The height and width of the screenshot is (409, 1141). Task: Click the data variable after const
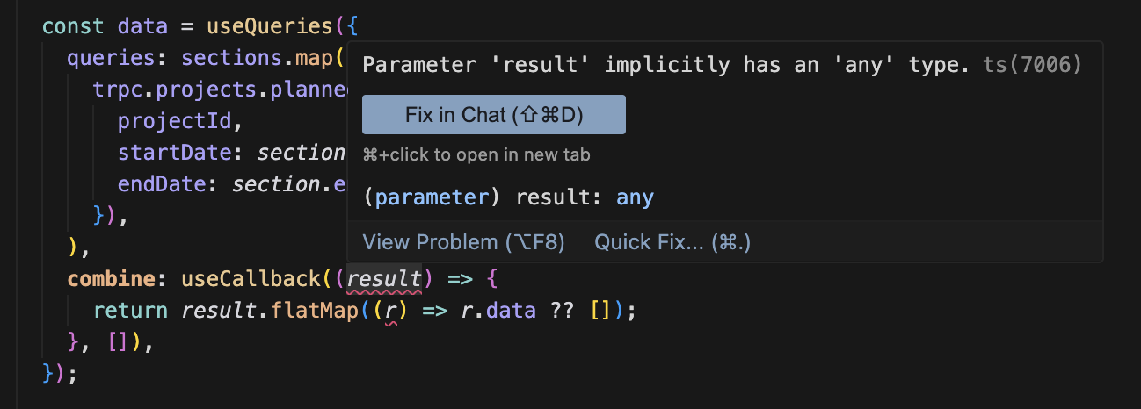[142, 25]
